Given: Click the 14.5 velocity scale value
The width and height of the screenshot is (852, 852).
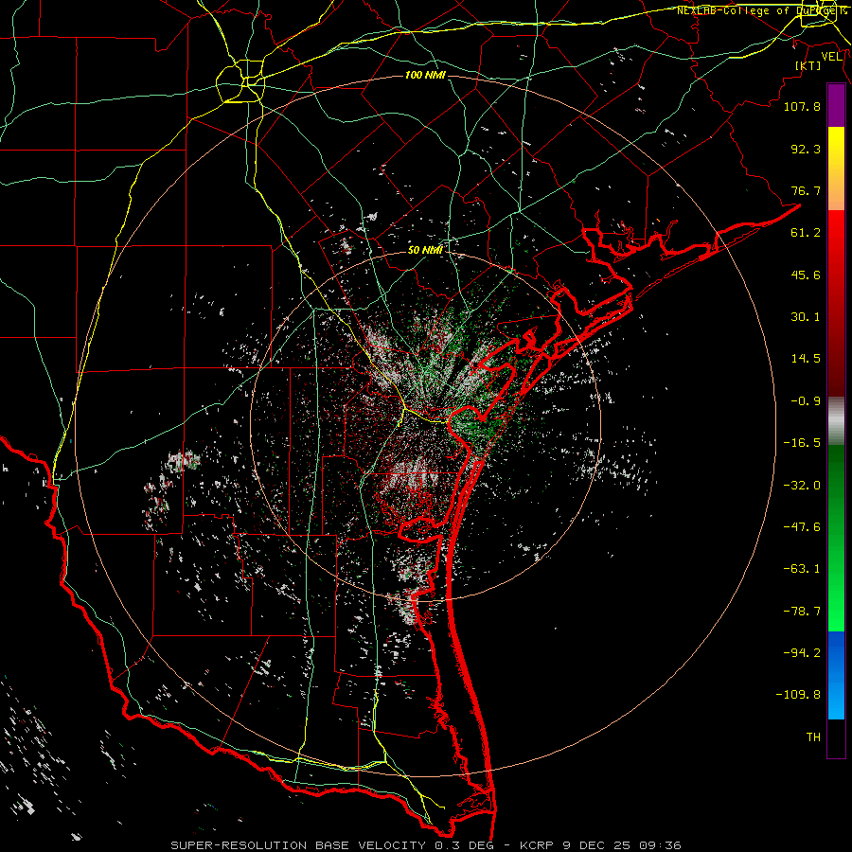Looking at the screenshot, I should 806,359.
